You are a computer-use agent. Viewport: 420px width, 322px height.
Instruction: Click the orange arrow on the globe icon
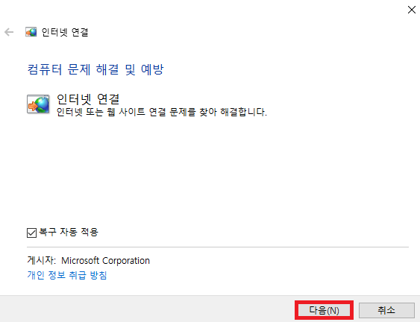pos(32,107)
